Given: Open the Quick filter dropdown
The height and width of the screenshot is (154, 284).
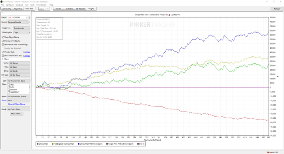Looking at the screenshot, I should coord(19,109).
